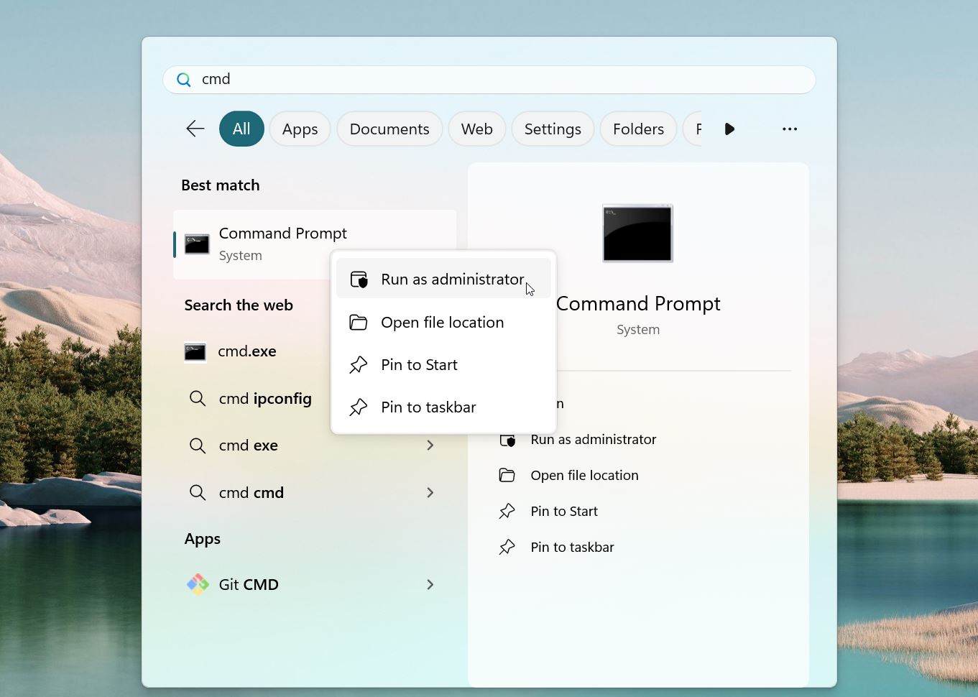Click the cmd.exe result icon
Viewport: 978px width, 697px height.
click(x=195, y=352)
